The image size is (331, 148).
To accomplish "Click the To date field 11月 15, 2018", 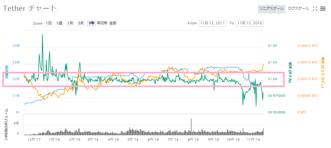I will tap(250, 23).
